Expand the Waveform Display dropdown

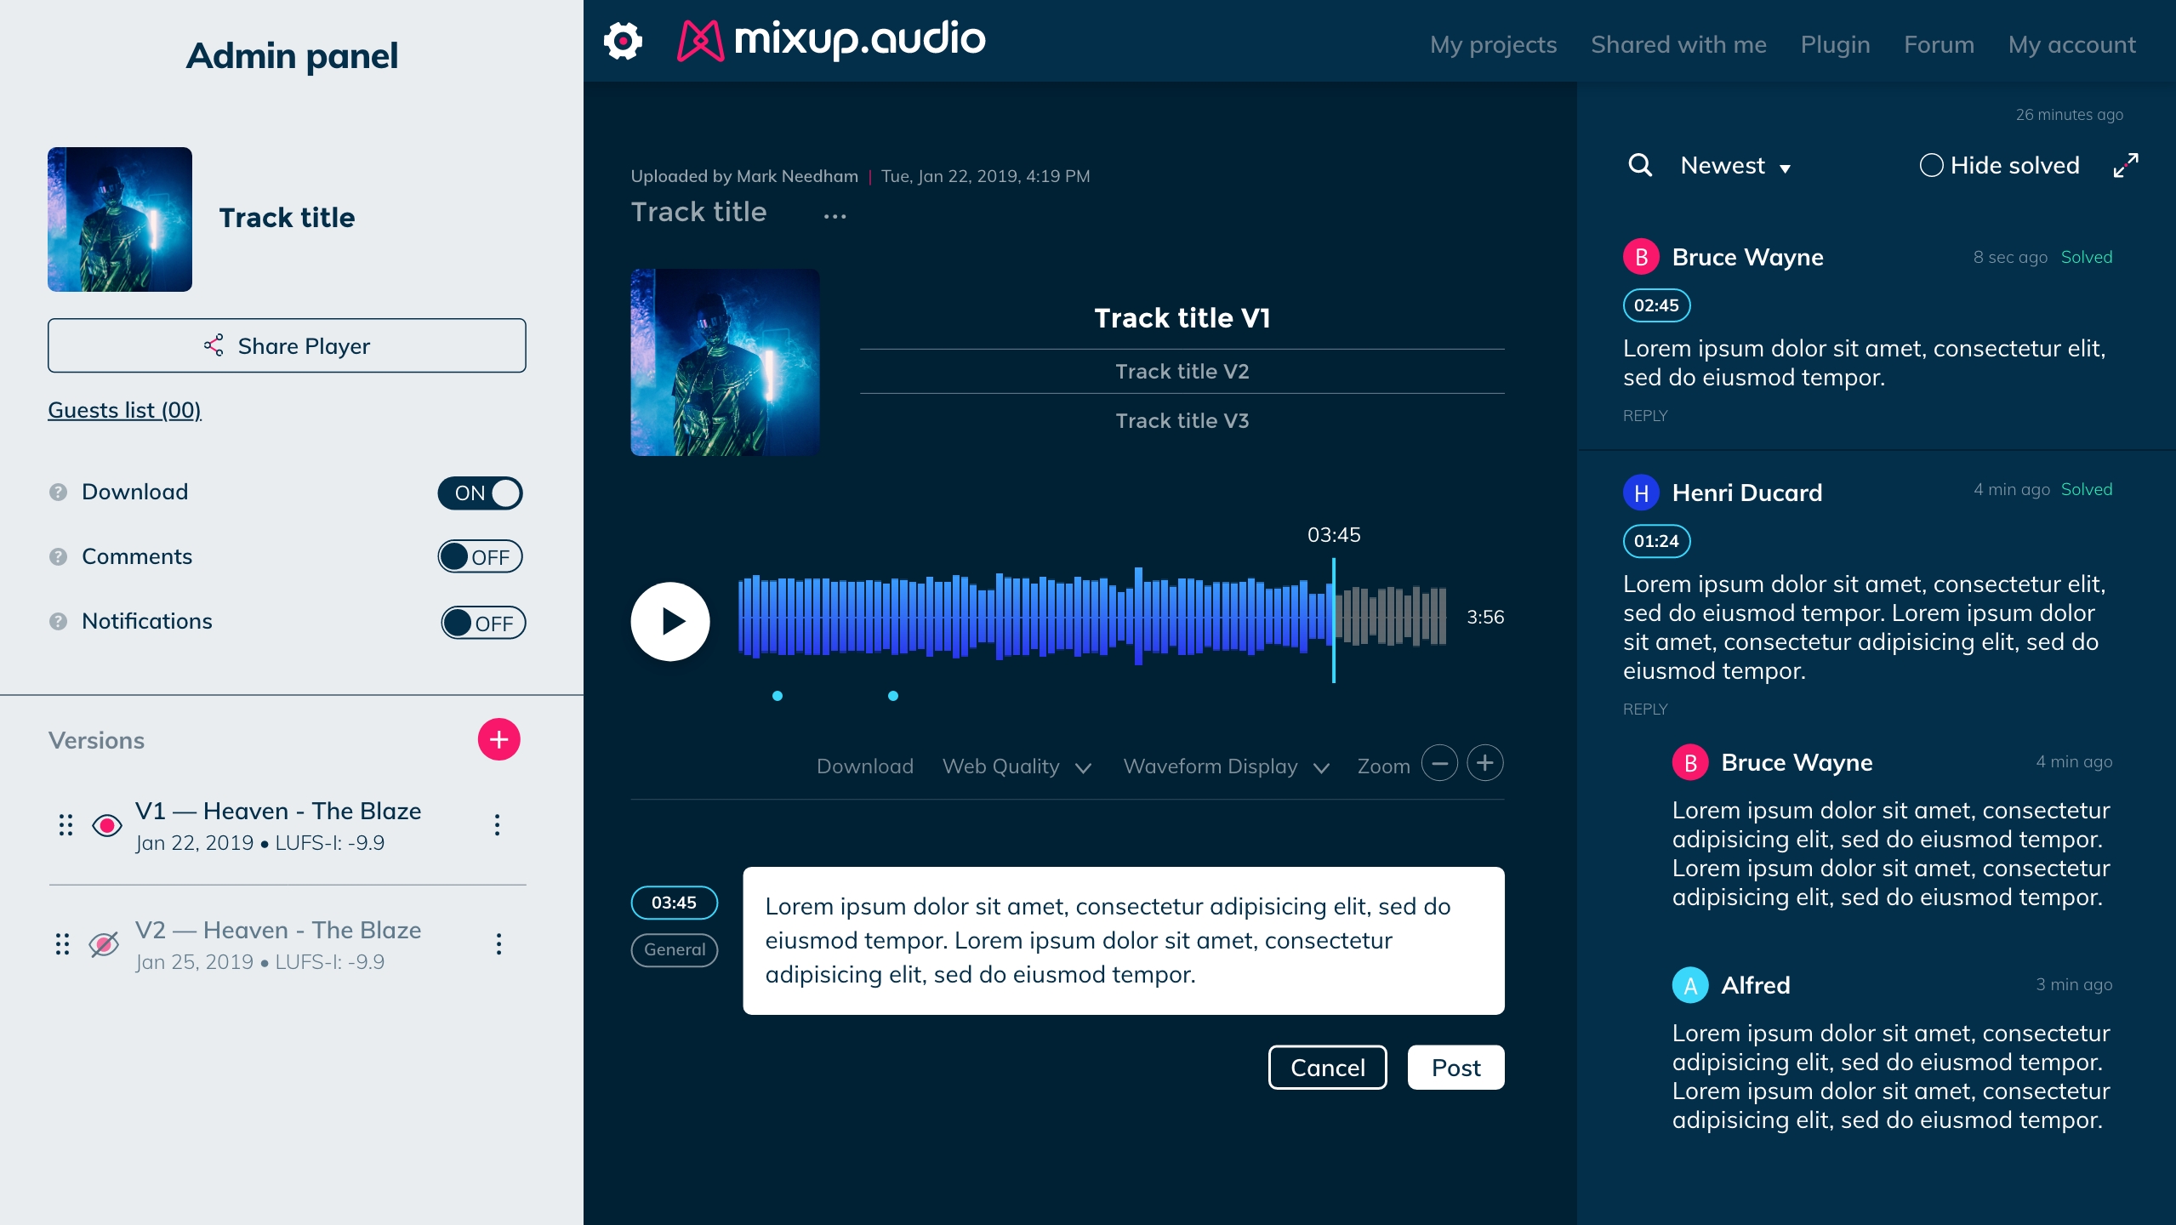pyautogui.click(x=1226, y=766)
